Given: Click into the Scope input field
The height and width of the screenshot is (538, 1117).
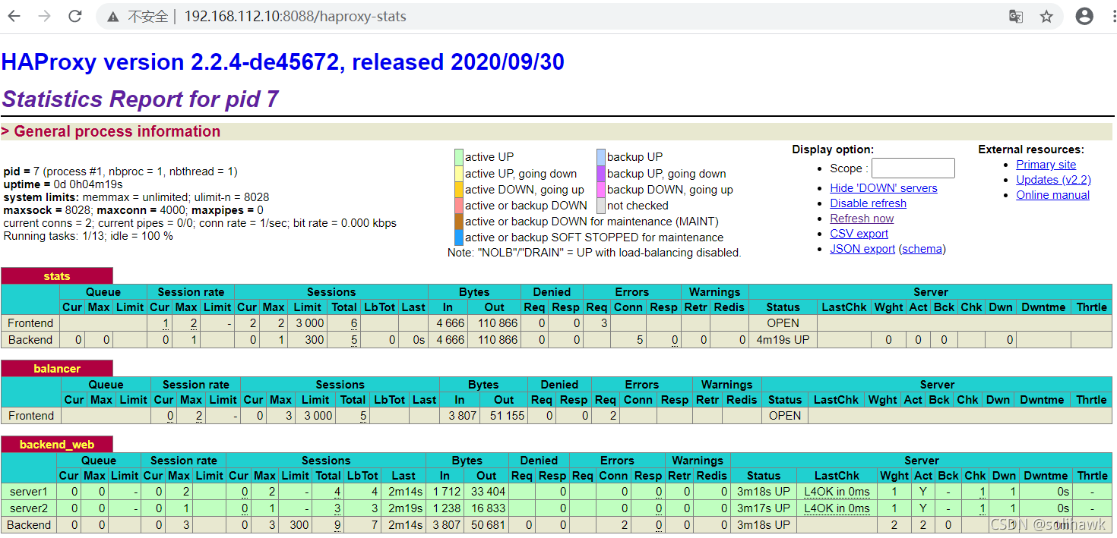Looking at the screenshot, I should [913, 168].
